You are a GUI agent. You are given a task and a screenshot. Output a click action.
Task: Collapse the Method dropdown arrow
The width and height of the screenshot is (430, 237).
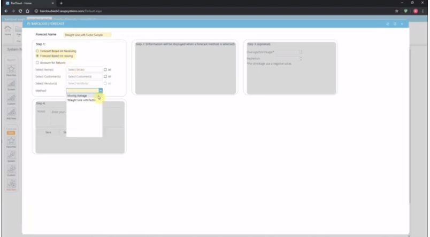[x=101, y=91]
